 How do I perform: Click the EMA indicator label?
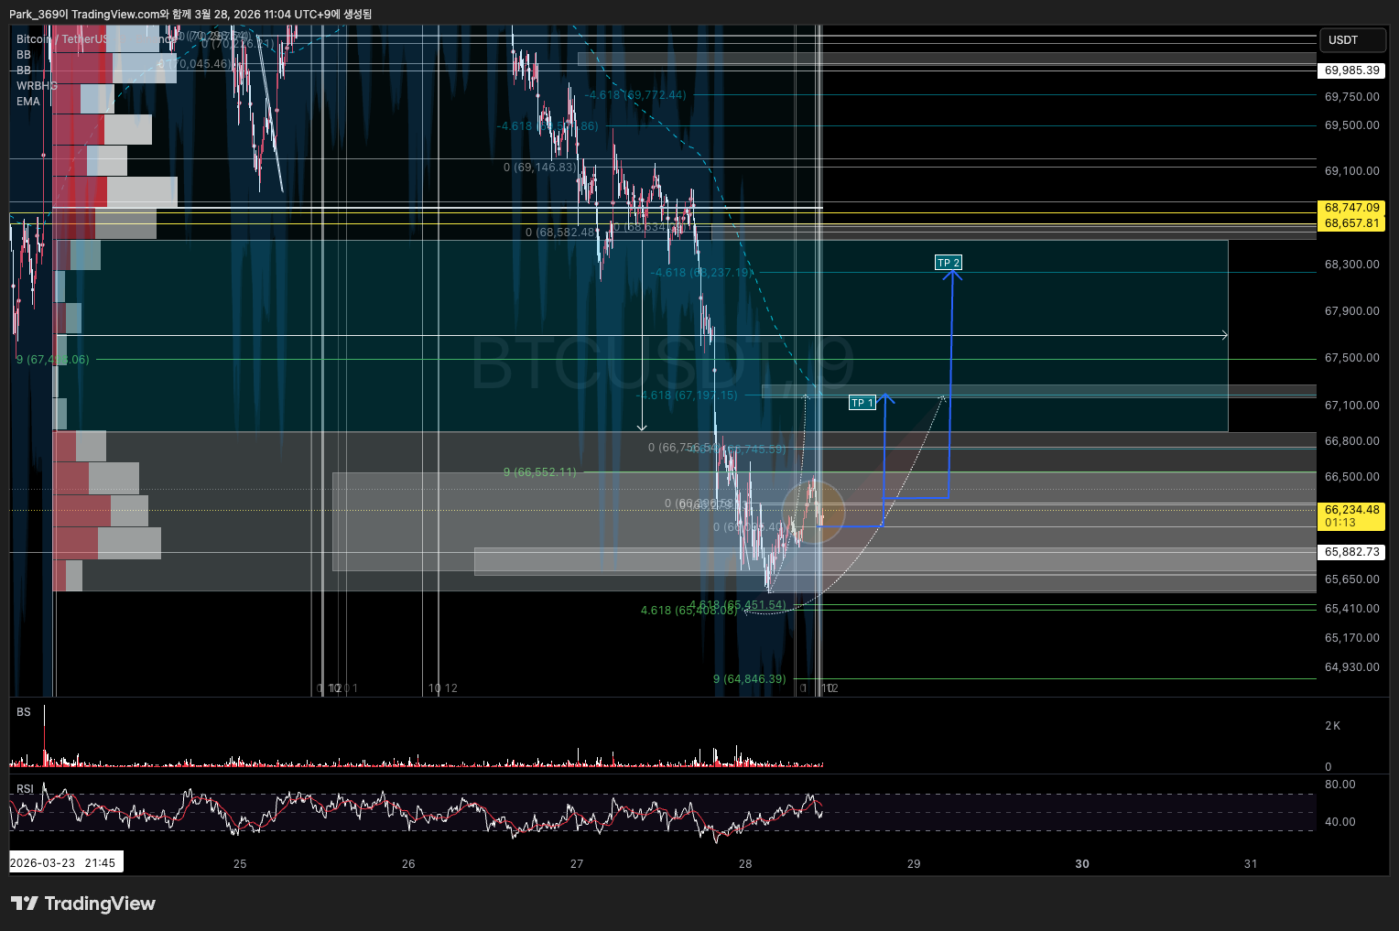(x=28, y=102)
